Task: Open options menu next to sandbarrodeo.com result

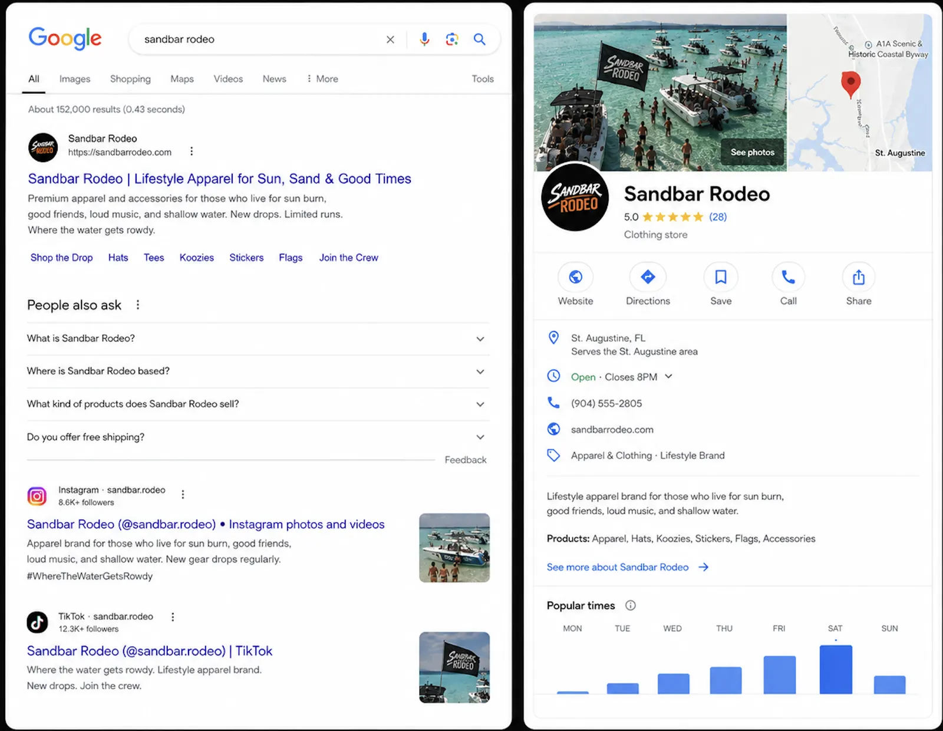Action: tap(192, 152)
